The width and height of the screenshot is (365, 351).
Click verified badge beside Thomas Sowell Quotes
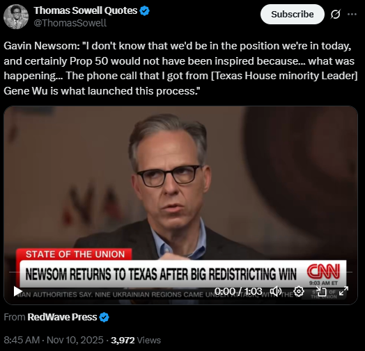point(144,10)
